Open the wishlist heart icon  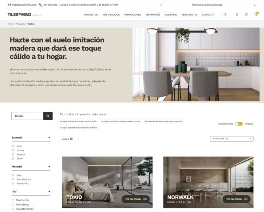click(246, 15)
